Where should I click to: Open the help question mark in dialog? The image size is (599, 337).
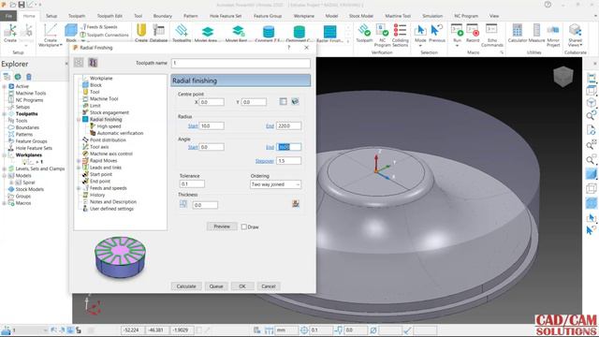tap(289, 48)
